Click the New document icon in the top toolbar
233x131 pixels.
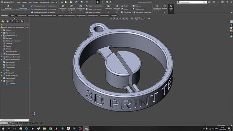pyautogui.click(x=66, y=2)
